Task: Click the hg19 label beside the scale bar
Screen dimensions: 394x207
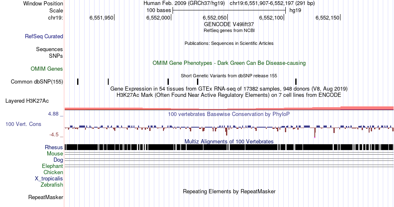Action: 295,10
